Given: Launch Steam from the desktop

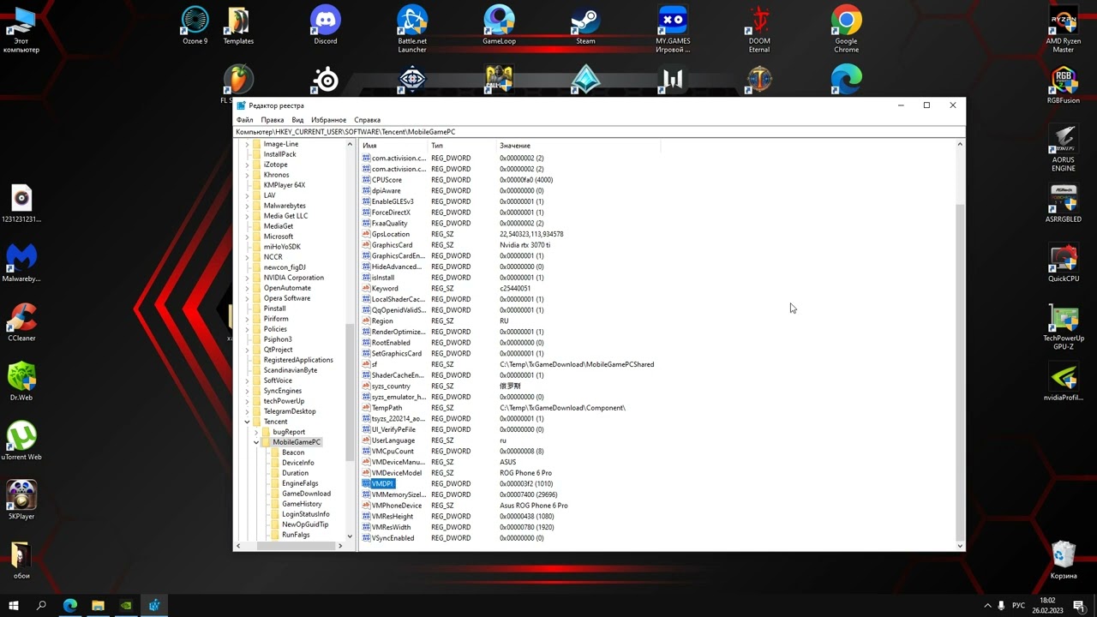Looking at the screenshot, I should (585, 26).
